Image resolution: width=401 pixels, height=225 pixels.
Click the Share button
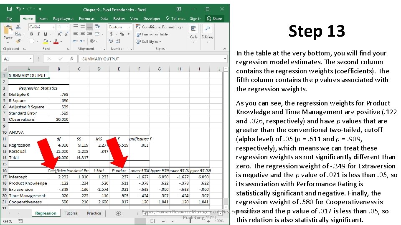click(214, 19)
